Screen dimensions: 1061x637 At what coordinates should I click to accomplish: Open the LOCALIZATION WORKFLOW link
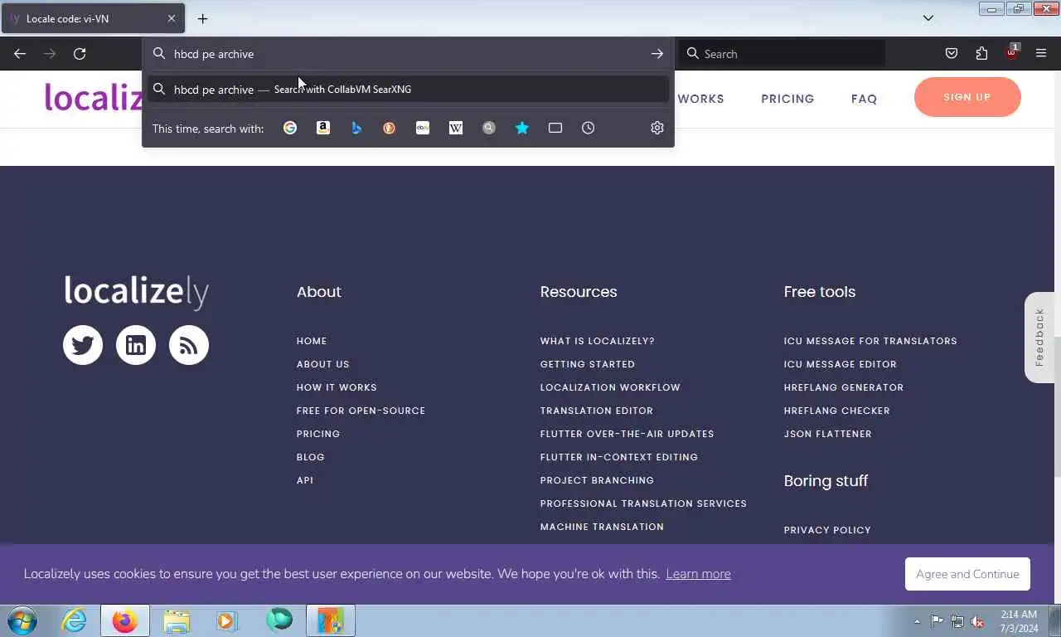pyautogui.click(x=610, y=387)
